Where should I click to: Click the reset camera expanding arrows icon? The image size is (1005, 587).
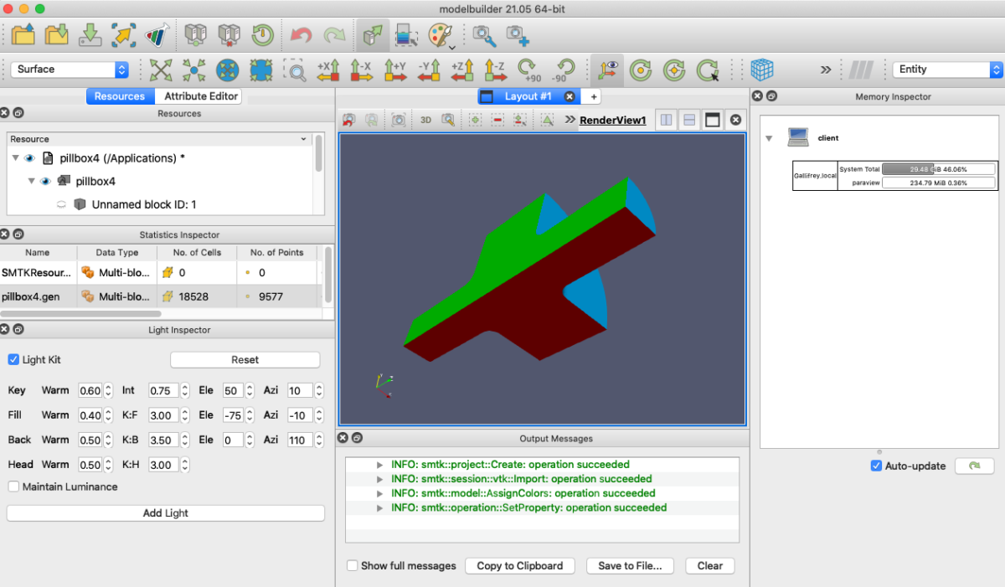click(161, 70)
